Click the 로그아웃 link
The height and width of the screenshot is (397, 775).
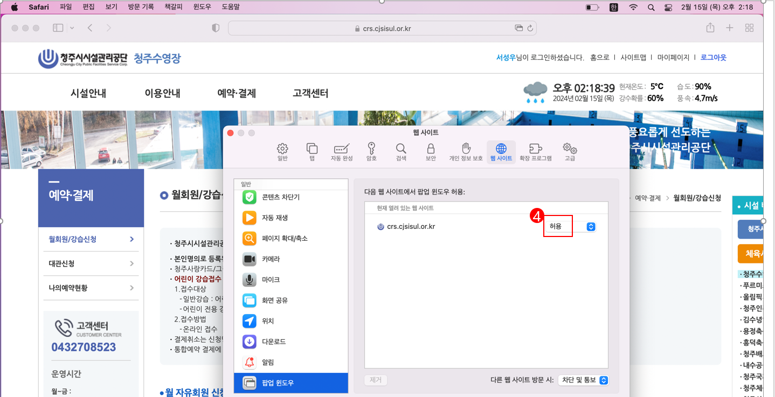[x=714, y=58]
